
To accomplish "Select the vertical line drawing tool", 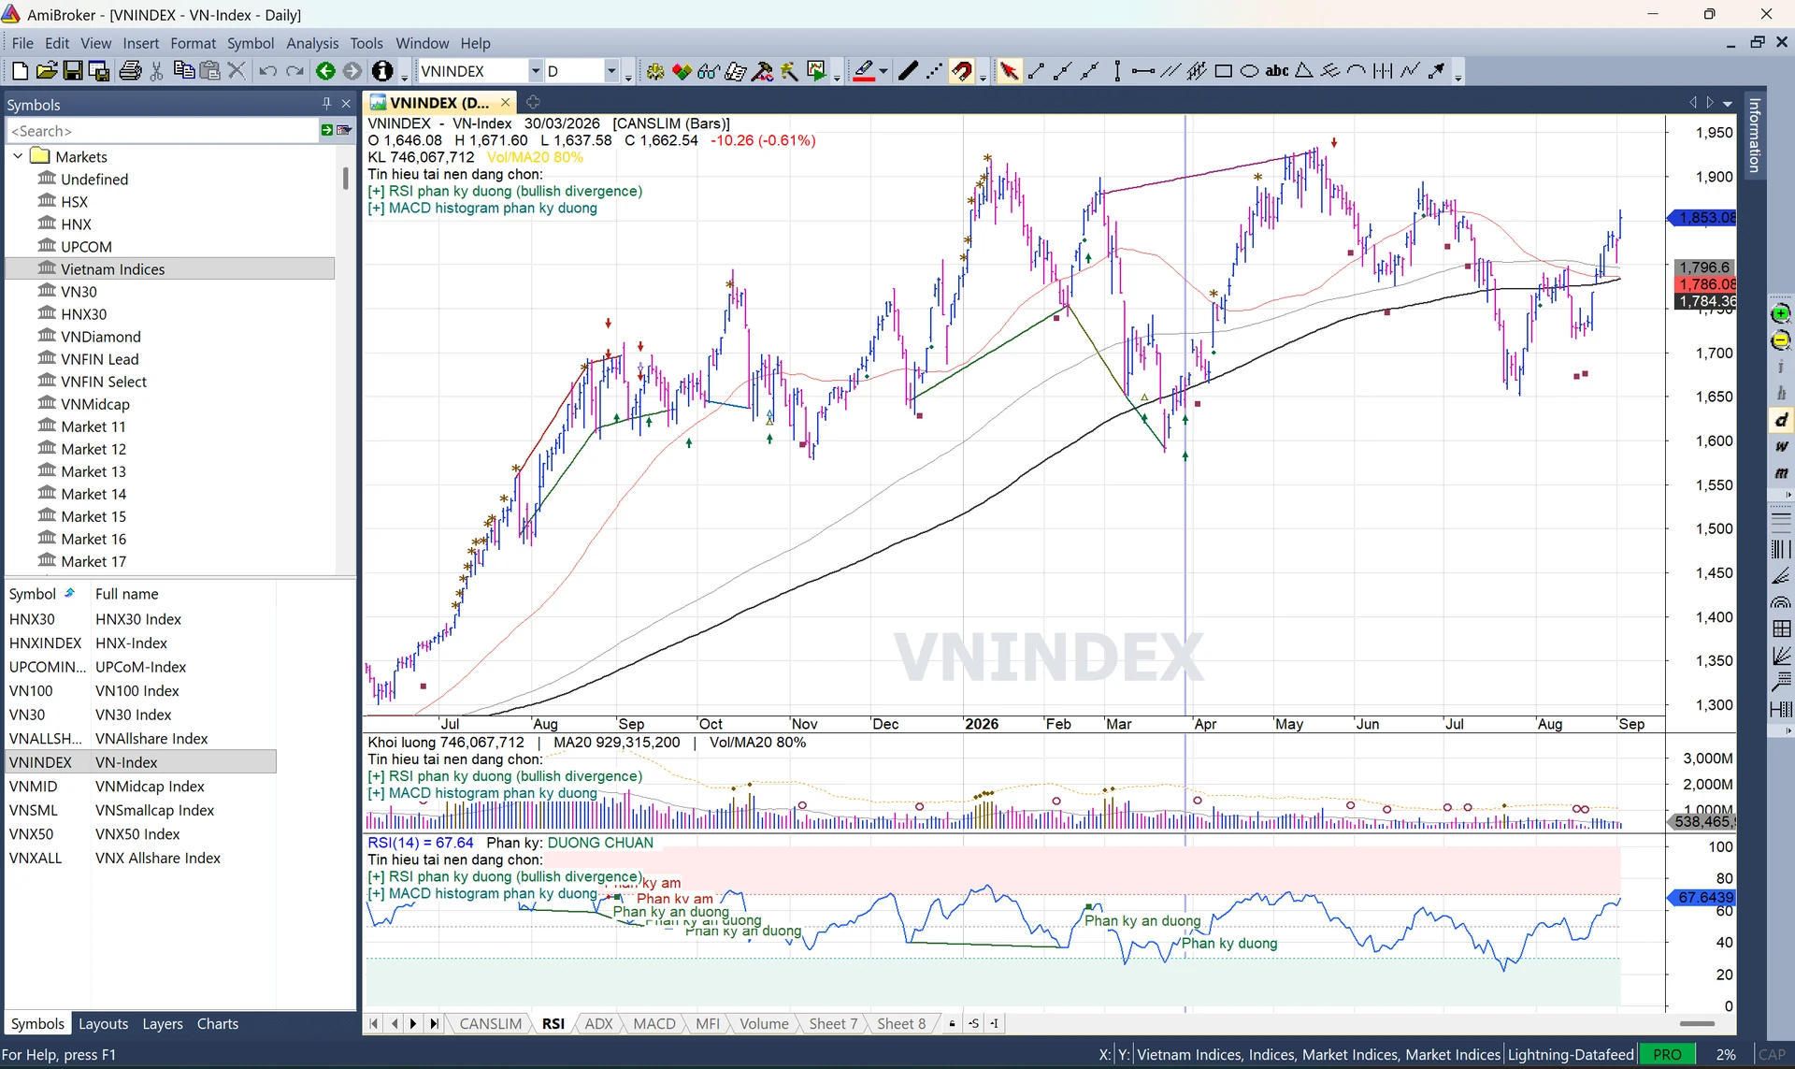I will 1117,71.
